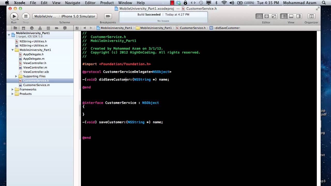Expand the Frameworks group
This screenshot has height=186, width=331.
[12, 89]
